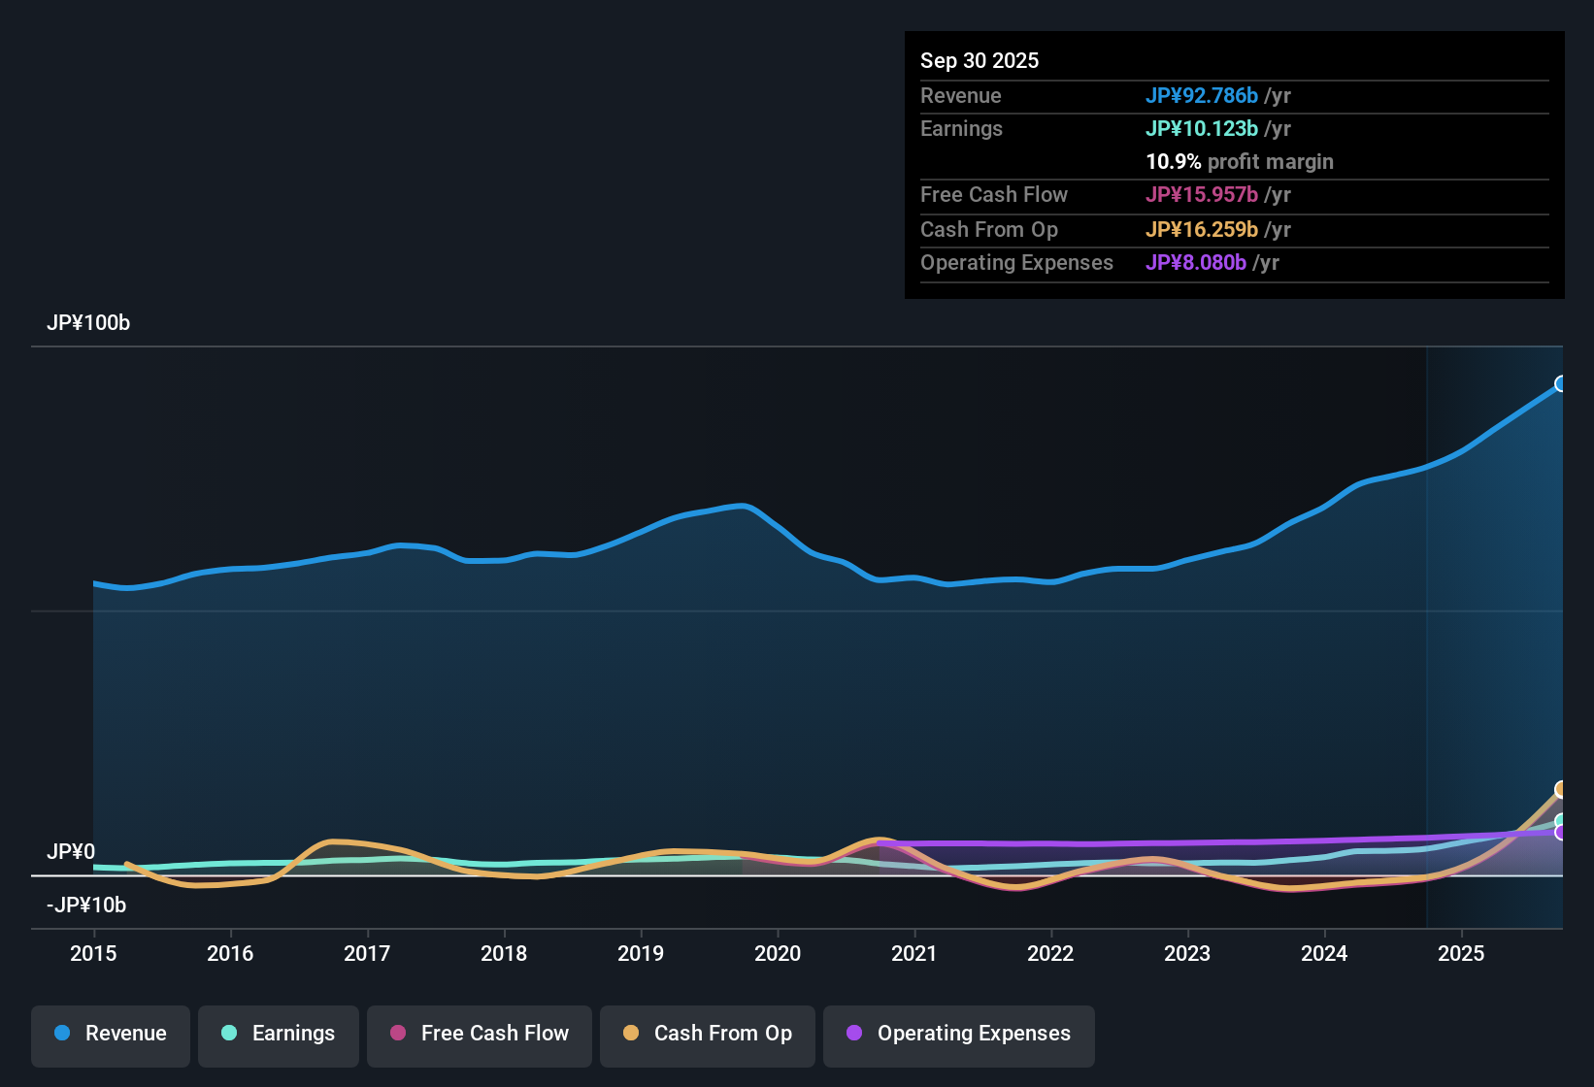
Task: Toggle the Revenue series visibility in the legend
Action: click(x=110, y=1034)
